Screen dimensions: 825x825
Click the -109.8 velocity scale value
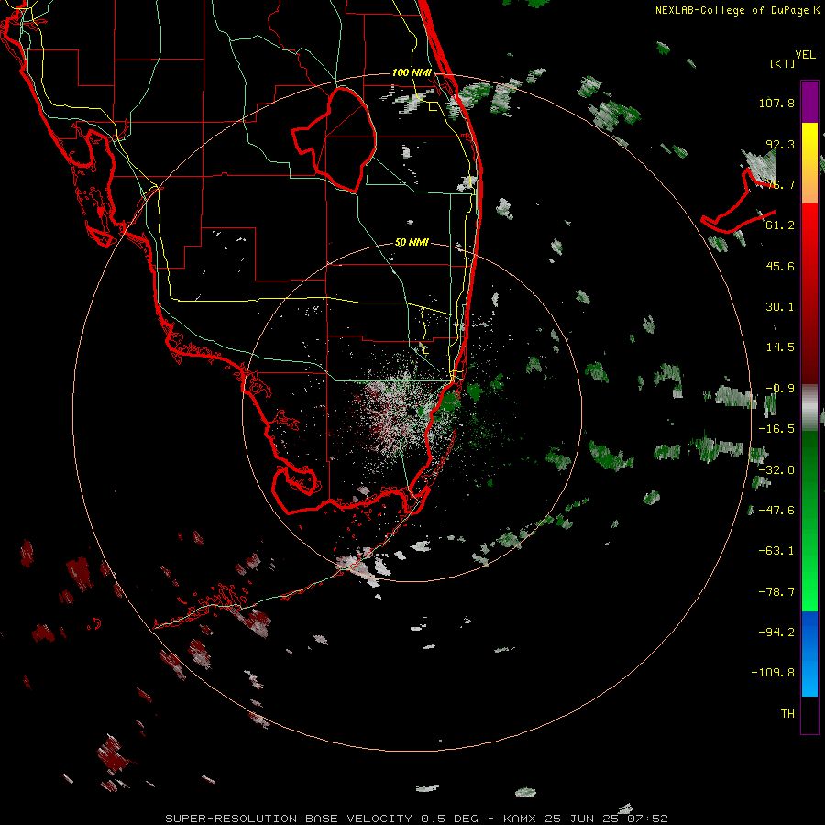tap(773, 673)
